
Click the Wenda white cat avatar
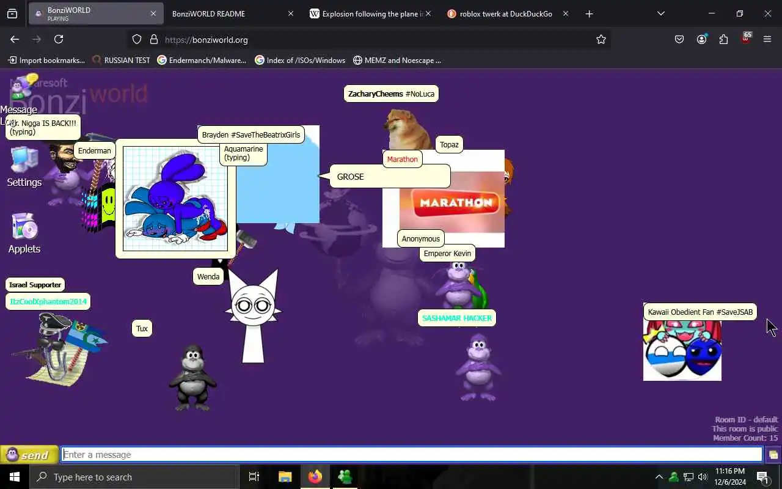click(254, 316)
